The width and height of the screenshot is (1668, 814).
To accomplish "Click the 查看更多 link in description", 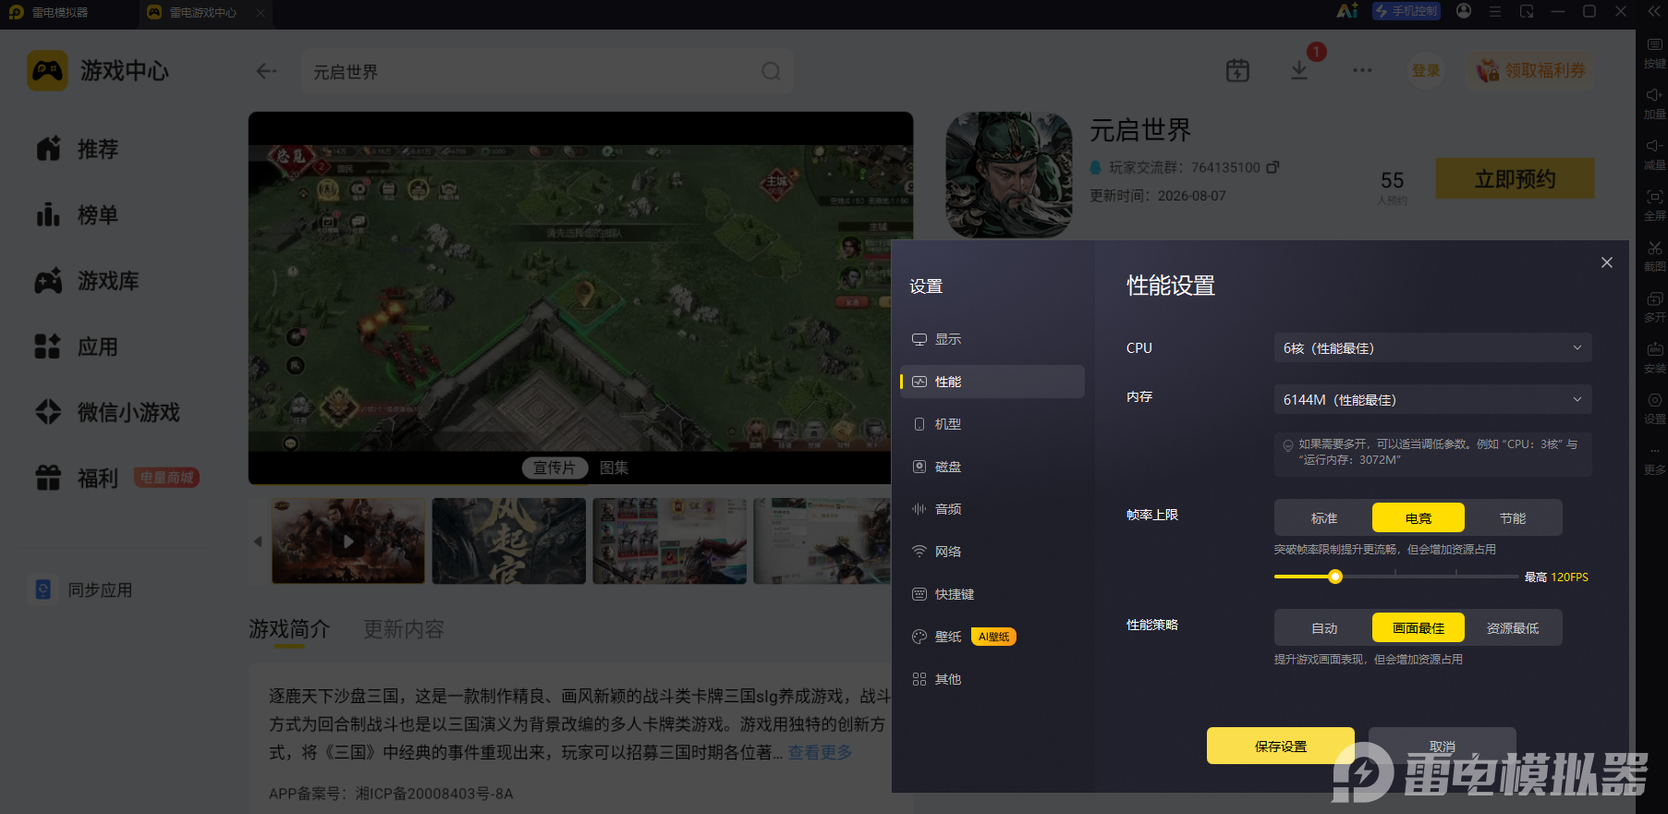I will click(x=820, y=752).
